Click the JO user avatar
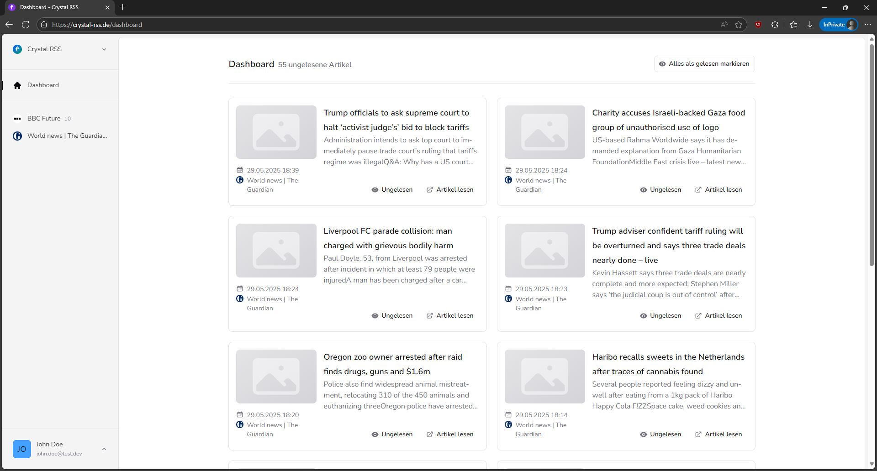Image resolution: width=877 pixels, height=471 pixels. coord(22,449)
